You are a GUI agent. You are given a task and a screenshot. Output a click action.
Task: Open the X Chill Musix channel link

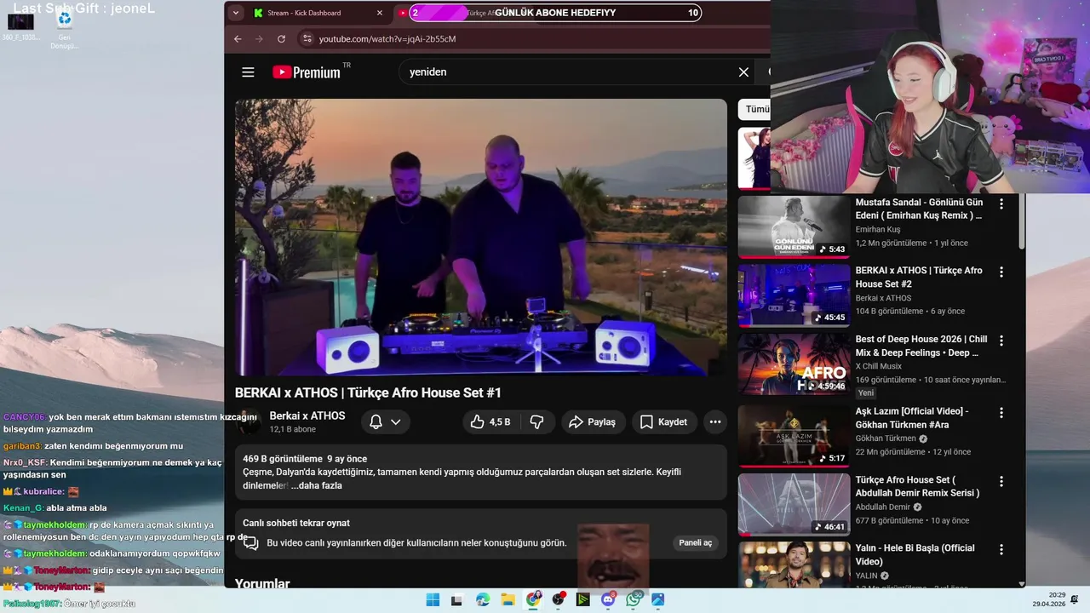[879, 366]
